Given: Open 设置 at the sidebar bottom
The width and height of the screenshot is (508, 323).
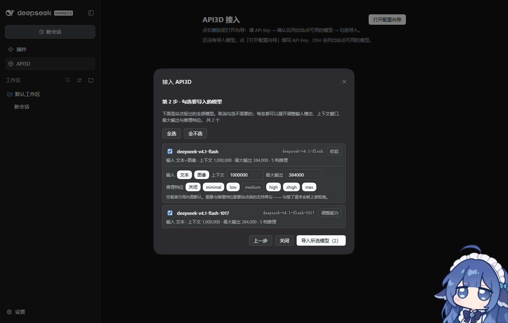Looking at the screenshot, I should [16, 312].
